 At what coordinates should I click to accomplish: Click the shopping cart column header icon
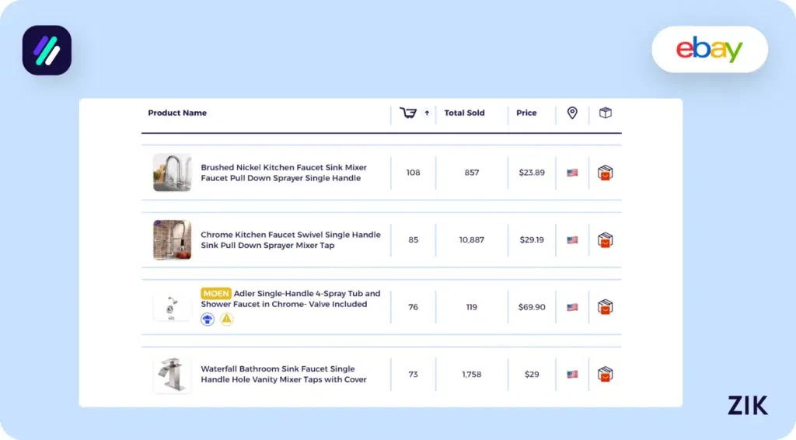click(408, 113)
